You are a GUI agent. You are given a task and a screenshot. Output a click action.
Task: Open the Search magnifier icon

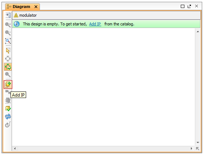[8, 75]
